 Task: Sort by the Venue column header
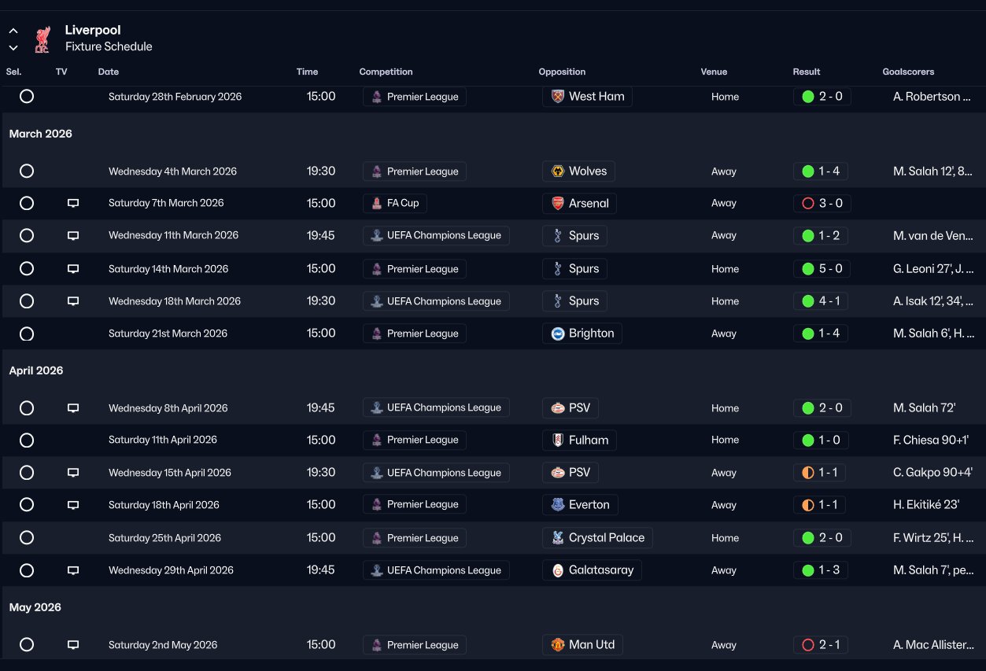[714, 72]
